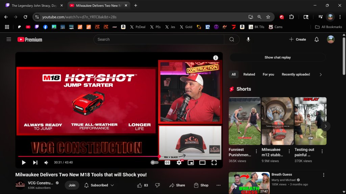Open the video info card
The height and width of the screenshot is (194, 346).
pos(216,58)
